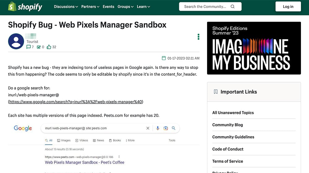Click the author's avatar icon
This screenshot has height=173, width=309.
point(16,41)
